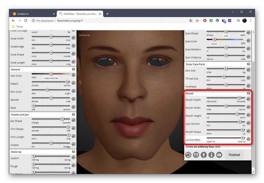The height and width of the screenshot is (183, 264).
Task: Reset the Hair Color slider
Action: (x=73, y=75)
